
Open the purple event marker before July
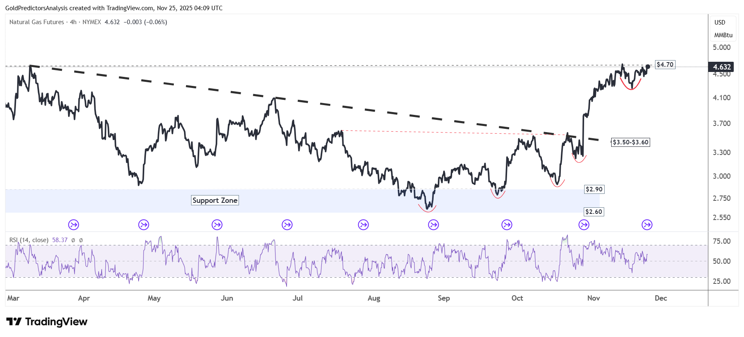[287, 225]
